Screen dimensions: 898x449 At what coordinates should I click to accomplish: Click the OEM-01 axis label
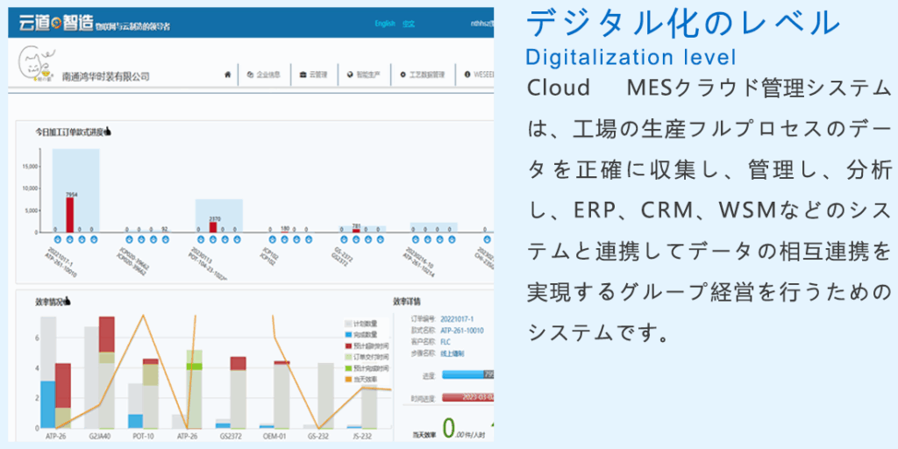274,437
